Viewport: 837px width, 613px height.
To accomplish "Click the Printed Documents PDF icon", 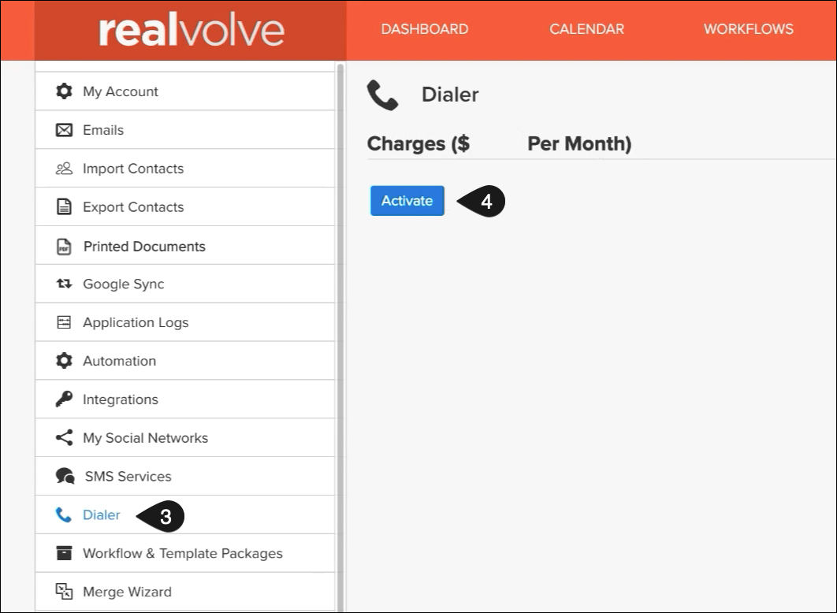I will (x=64, y=247).
